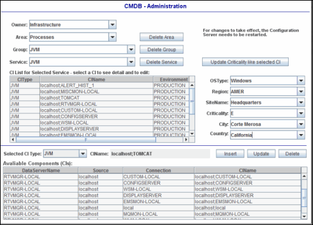The image size is (313, 225).
Task: Click Available Components scroll up arrow
Action: (x=304, y=176)
